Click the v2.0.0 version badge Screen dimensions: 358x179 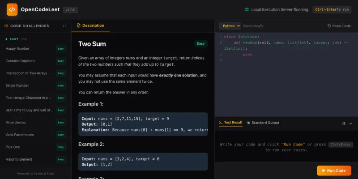click(71, 10)
